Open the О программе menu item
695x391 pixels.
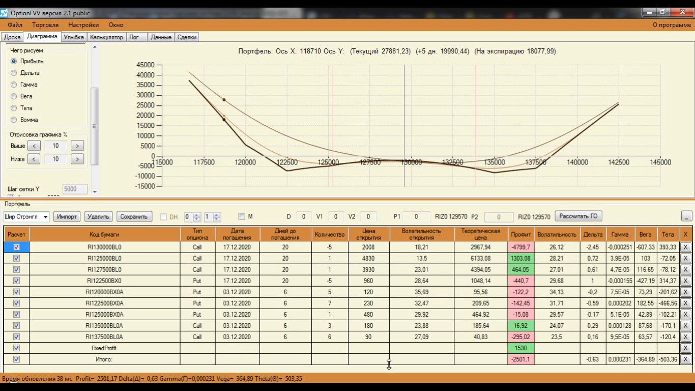point(672,25)
